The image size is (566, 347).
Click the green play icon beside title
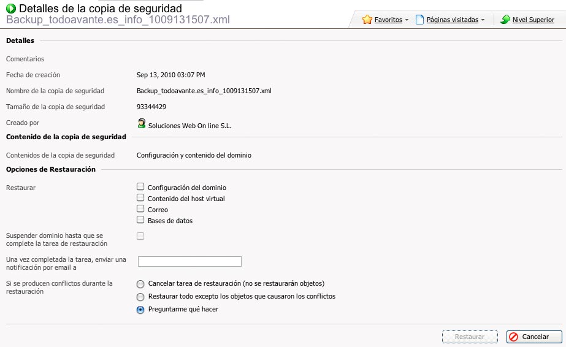tap(11, 9)
